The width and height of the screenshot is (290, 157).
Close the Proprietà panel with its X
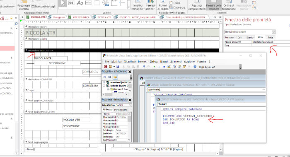pos(130,100)
